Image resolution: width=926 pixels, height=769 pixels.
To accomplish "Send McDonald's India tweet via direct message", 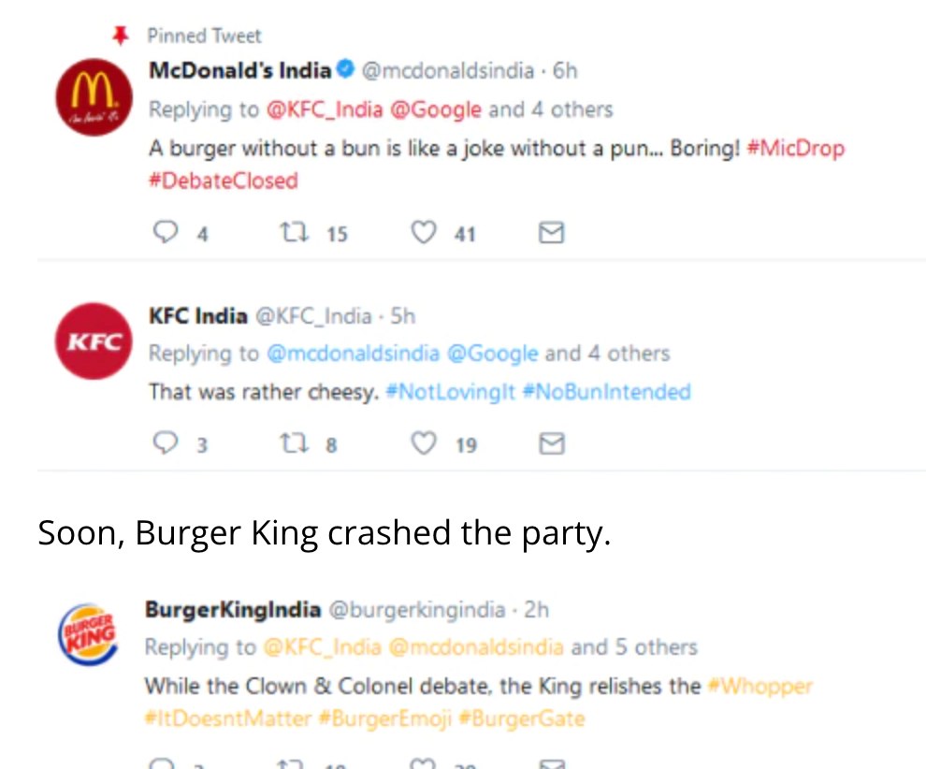I will point(552,232).
